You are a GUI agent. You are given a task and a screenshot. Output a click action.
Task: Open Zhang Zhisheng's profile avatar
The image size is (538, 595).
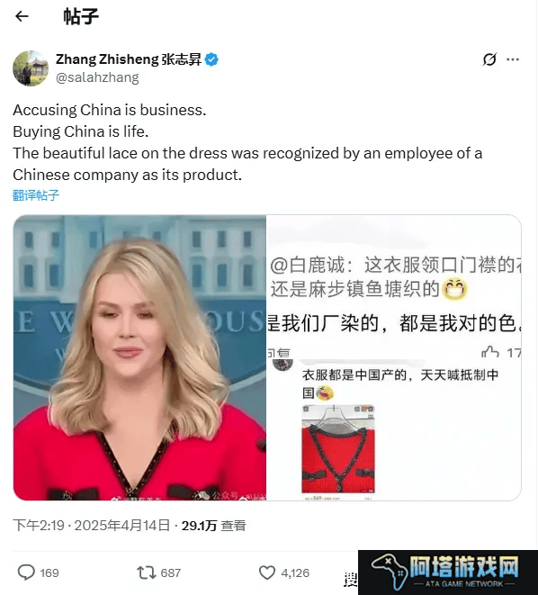31,68
